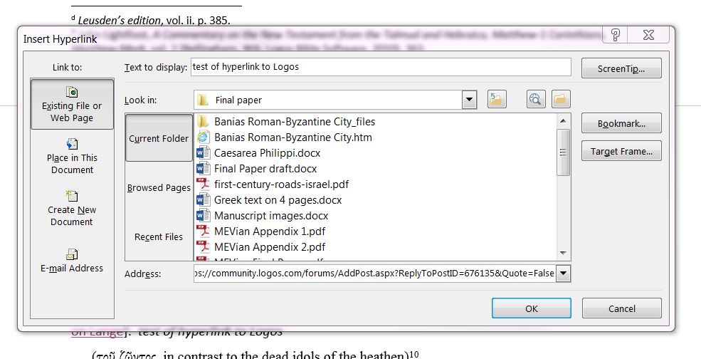This screenshot has height=359, width=701.
Task: Click the Word icon beside Manuscript images.docx
Action: (203, 215)
